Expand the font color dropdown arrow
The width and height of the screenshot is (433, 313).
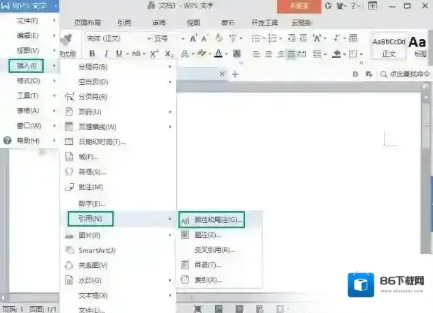click(x=227, y=54)
